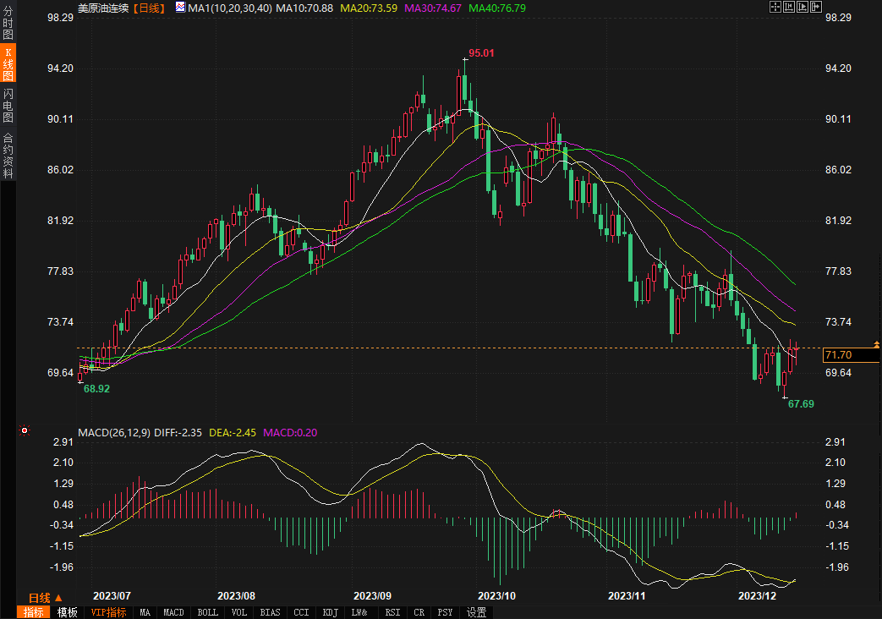The height and width of the screenshot is (619, 882).
Task: Select the 模板 tab at bottom
Action: [68, 612]
